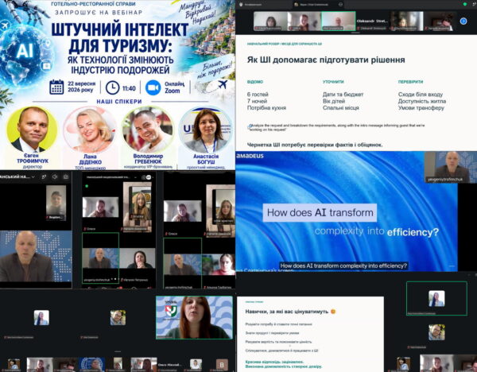
Task: Click '6 гостей' on the slide
Action: tap(258, 95)
